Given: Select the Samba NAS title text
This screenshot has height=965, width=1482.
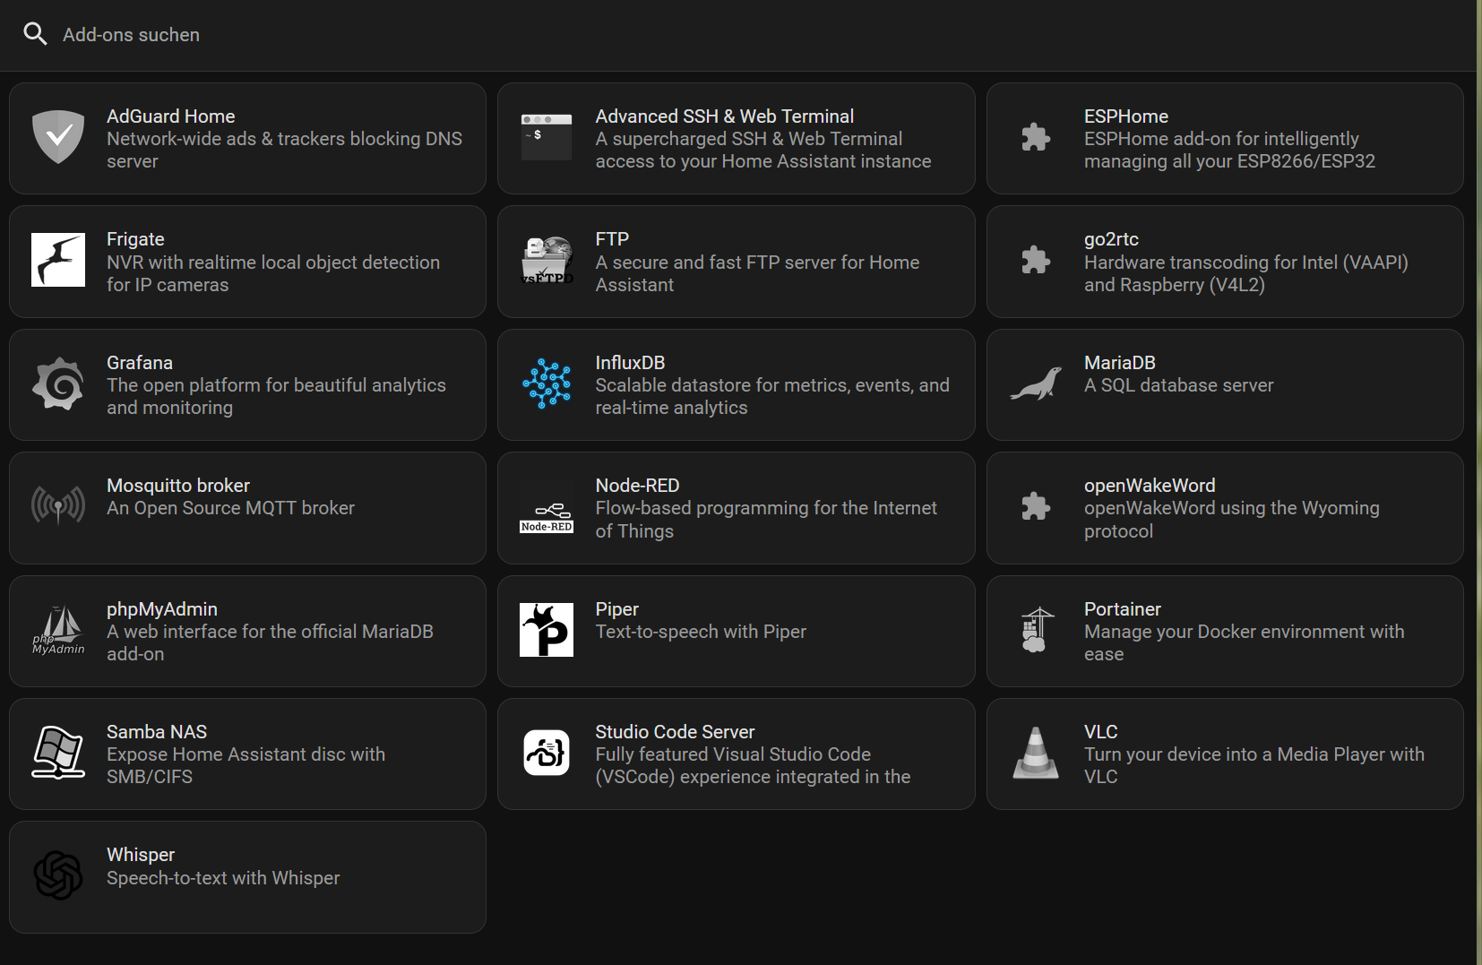Looking at the screenshot, I should click(x=157, y=732).
